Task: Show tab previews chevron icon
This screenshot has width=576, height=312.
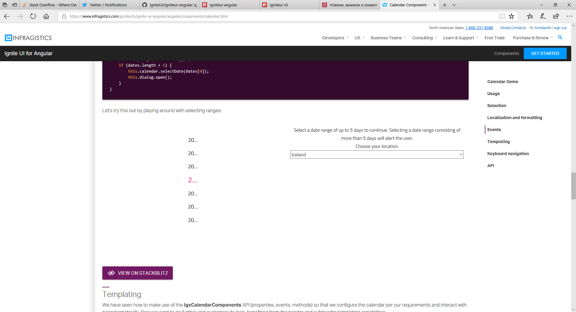Action: pyautogui.click(x=454, y=5)
